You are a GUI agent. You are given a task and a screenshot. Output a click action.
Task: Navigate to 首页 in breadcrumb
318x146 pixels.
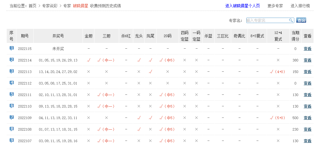pyautogui.click(x=32, y=6)
